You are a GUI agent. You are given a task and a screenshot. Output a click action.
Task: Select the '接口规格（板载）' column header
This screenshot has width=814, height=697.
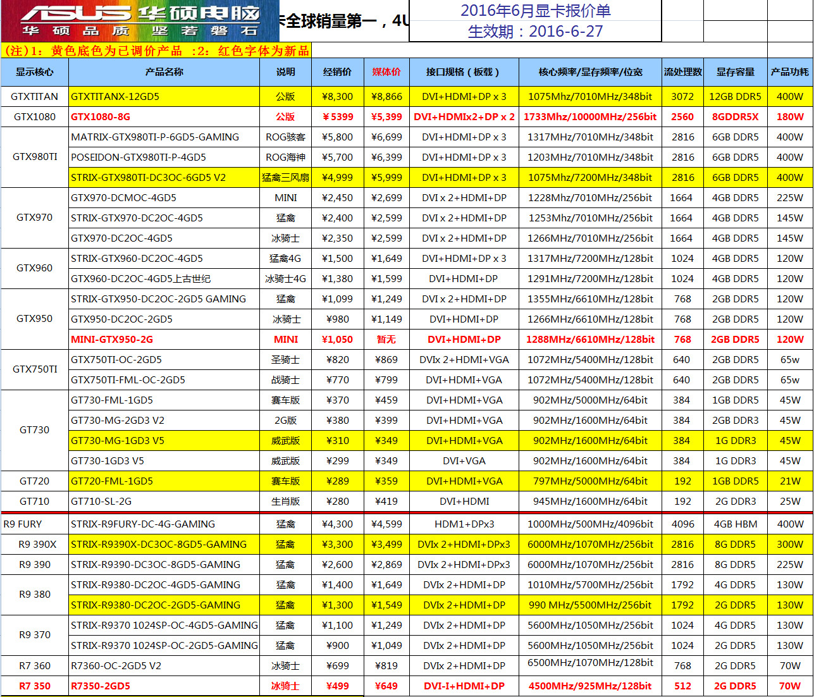coord(464,72)
